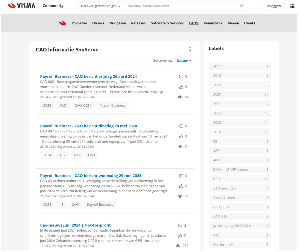This screenshot has height=252, width=299.
Task: Click the 488 tag on 28 mei post
Action: coord(77,155)
